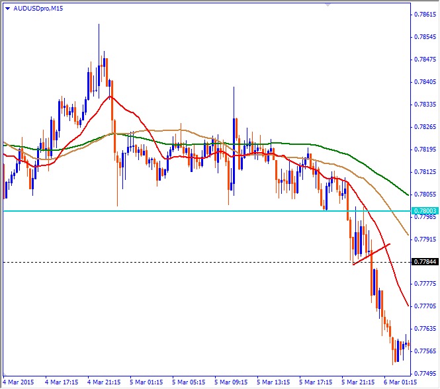Click the 5 Mar 09:15 time label
Viewport: 440px width, 389px height.
(x=231, y=382)
